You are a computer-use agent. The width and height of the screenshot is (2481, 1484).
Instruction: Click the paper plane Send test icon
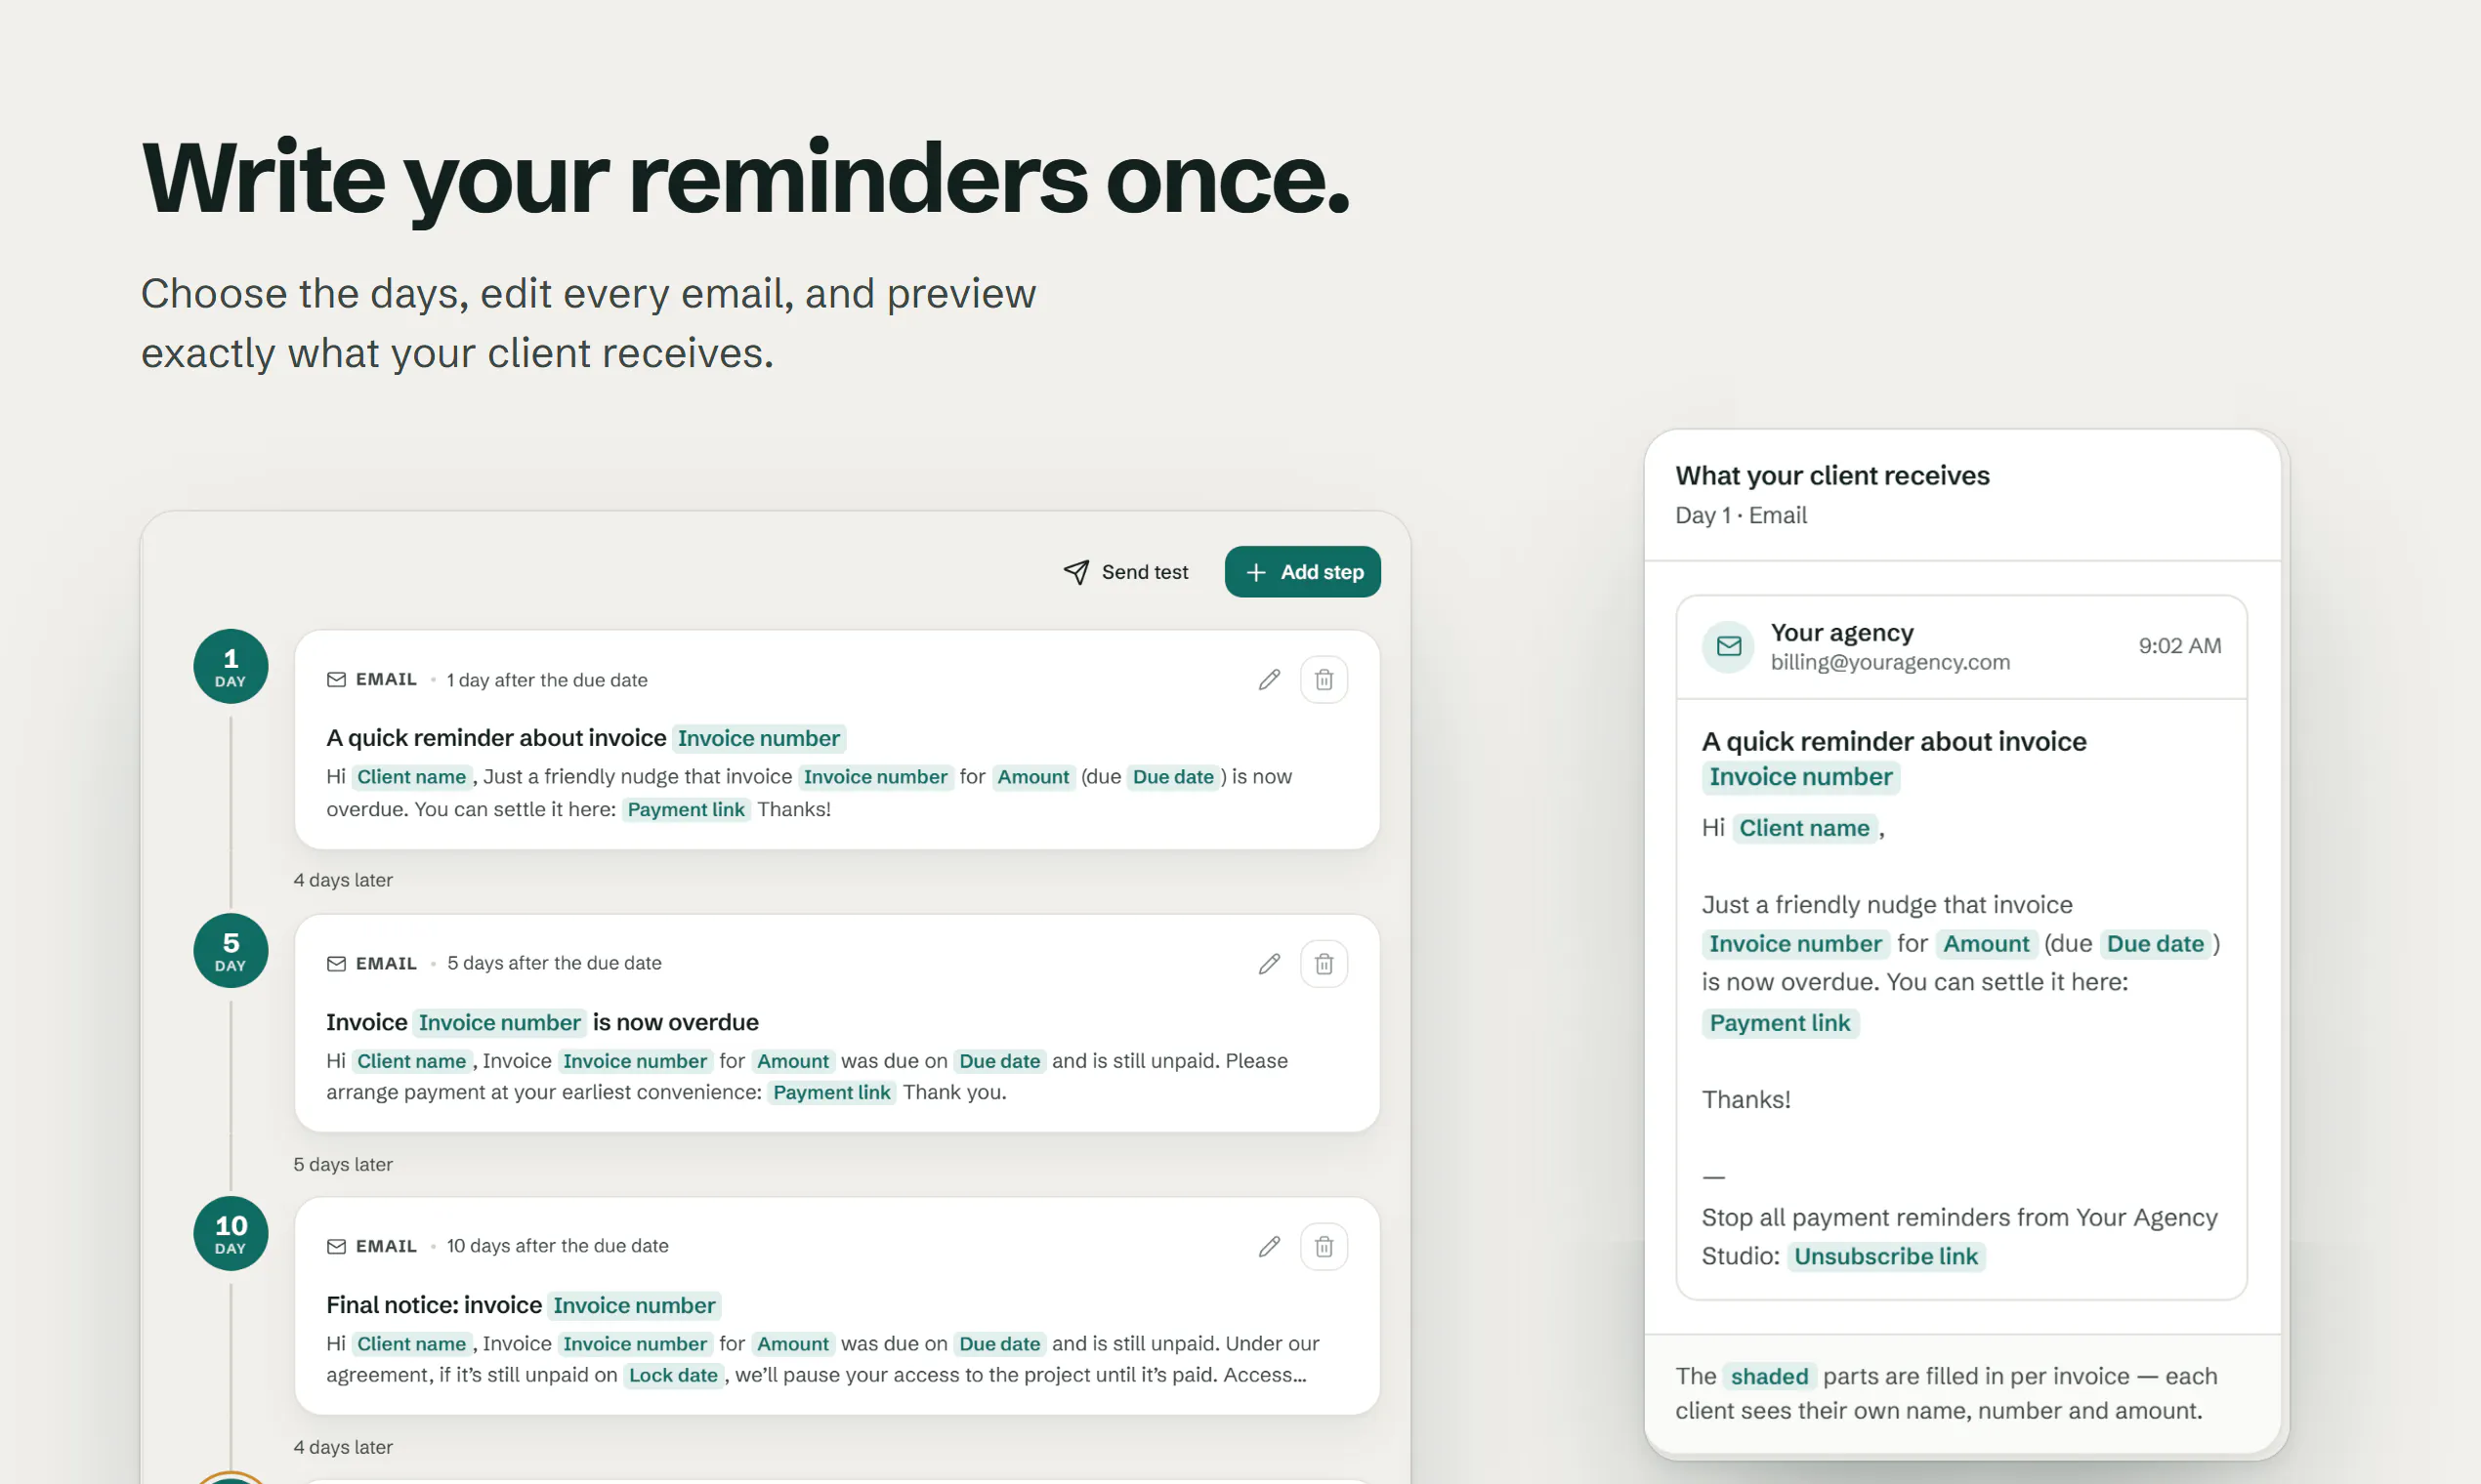point(1075,572)
